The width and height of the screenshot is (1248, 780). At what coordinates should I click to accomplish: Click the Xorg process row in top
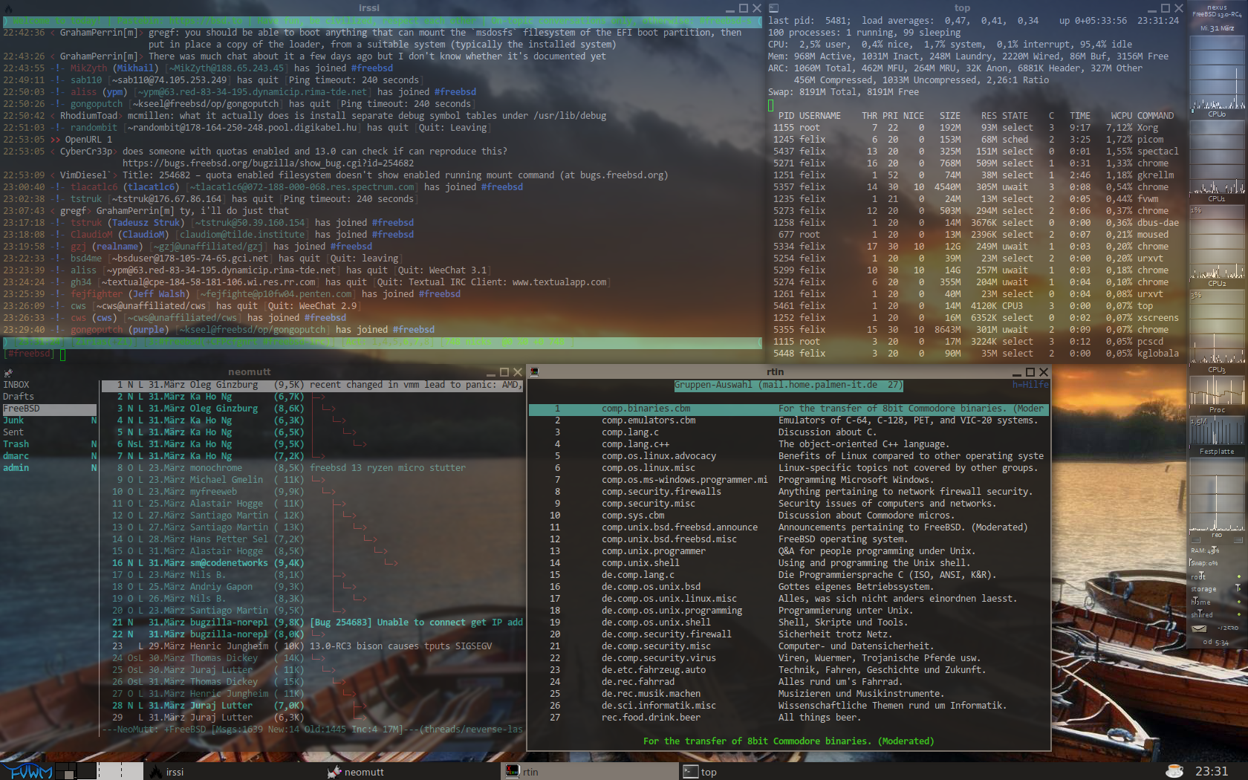[976, 128]
